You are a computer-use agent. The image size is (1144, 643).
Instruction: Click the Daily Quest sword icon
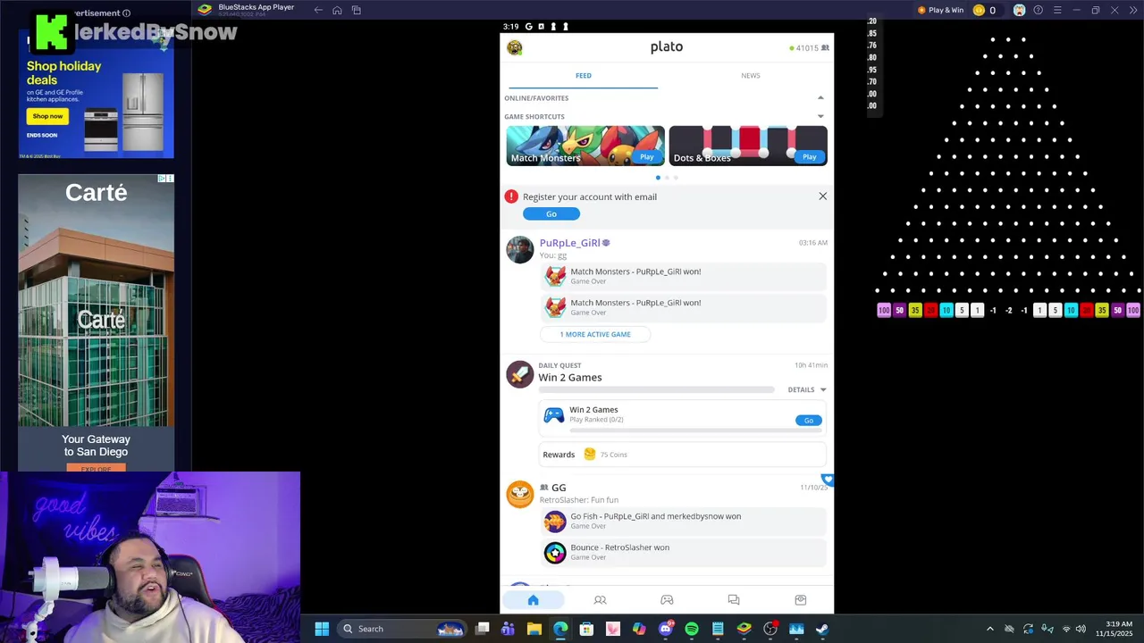[519, 374]
